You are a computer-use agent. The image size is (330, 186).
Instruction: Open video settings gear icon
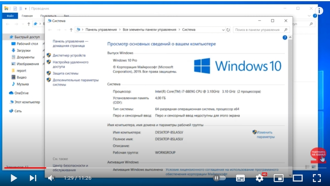[260, 178]
